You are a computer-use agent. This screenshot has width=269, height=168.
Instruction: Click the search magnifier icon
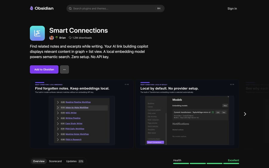click(70, 8)
